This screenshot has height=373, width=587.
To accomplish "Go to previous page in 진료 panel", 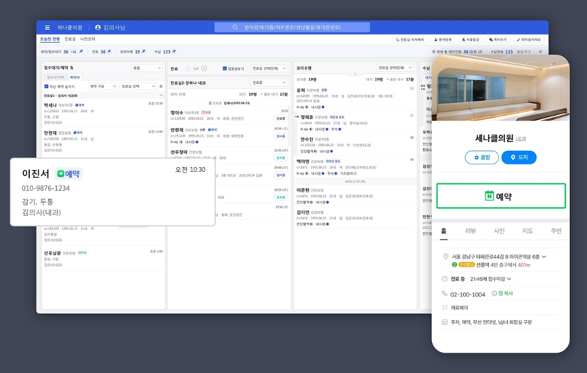I will (x=188, y=69).
